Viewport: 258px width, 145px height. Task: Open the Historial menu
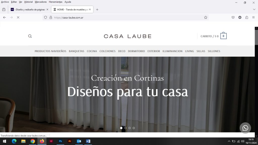point(28,2)
